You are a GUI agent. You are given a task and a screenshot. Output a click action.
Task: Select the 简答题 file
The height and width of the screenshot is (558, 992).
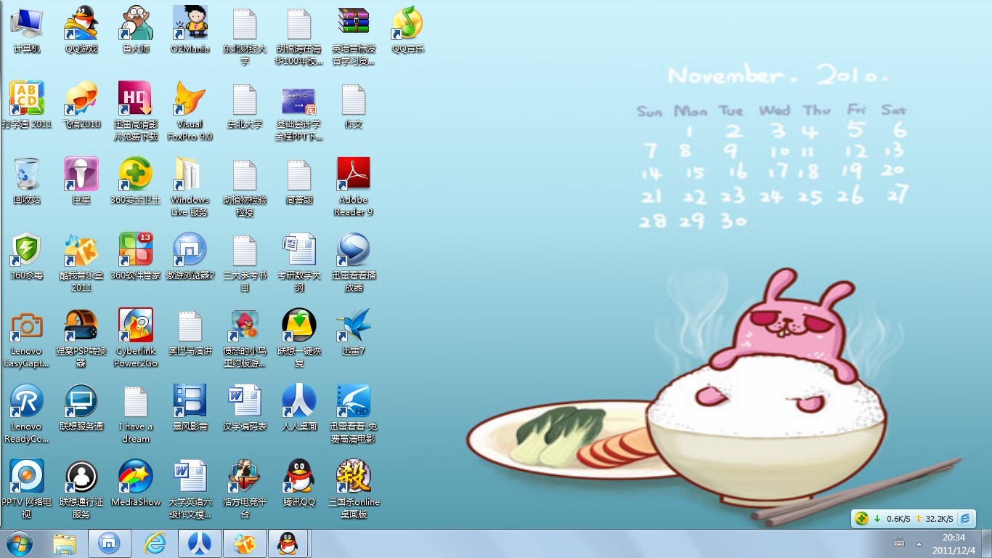[299, 181]
